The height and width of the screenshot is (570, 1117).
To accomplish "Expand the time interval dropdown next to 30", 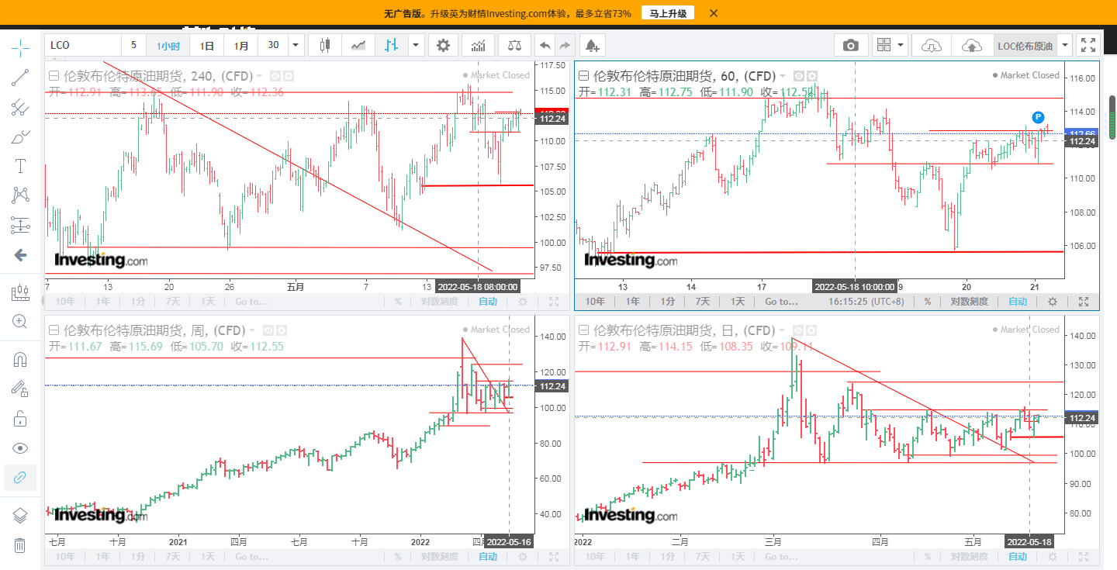I will [x=295, y=46].
